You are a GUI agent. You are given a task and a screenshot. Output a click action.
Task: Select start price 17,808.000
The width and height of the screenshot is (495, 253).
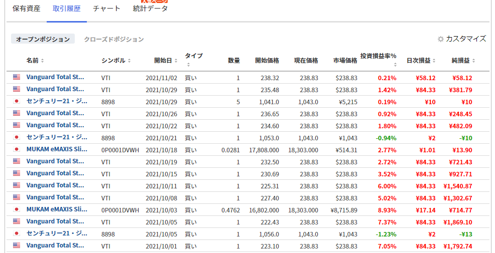pos(264,150)
